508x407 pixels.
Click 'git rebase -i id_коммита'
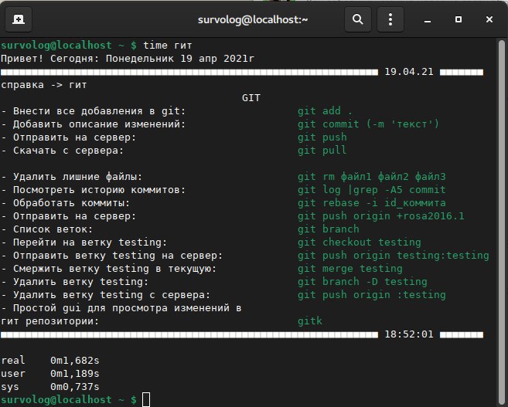372,203
